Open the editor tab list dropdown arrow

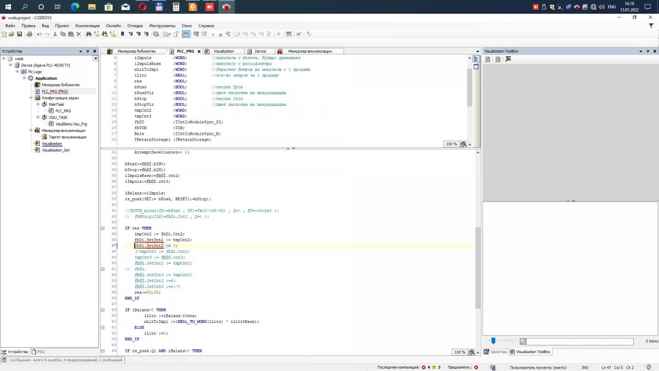pos(478,51)
